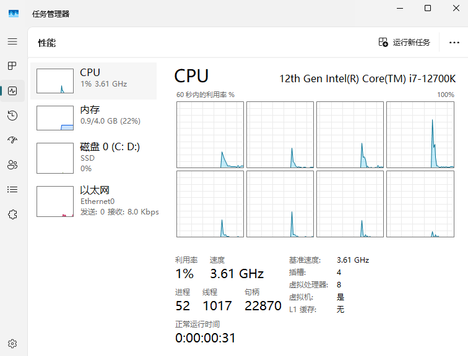Expand the three-dot more options menu
This screenshot has height=356, width=468.
point(454,43)
